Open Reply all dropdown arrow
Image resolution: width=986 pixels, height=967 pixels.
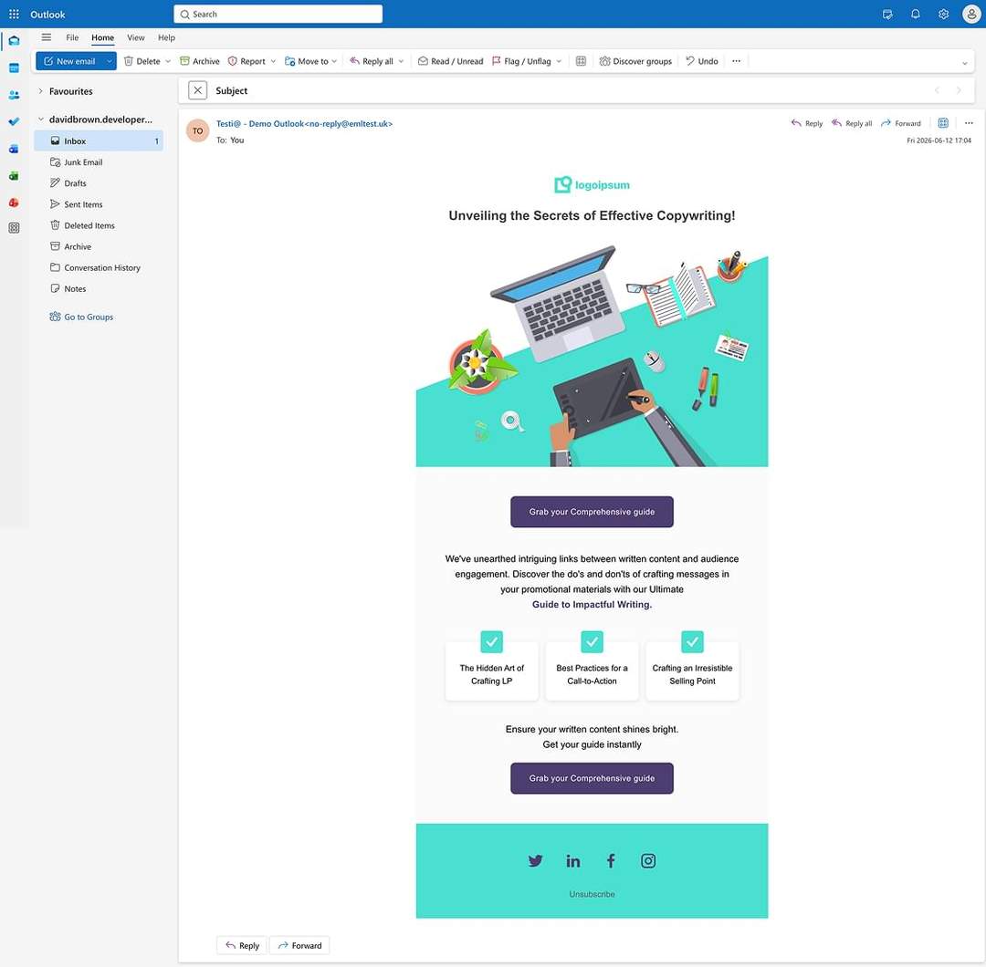tap(401, 61)
